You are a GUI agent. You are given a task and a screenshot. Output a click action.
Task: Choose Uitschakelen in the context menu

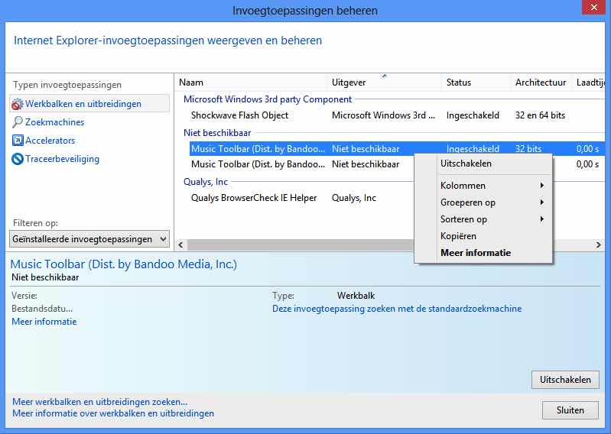coord(483,164)
